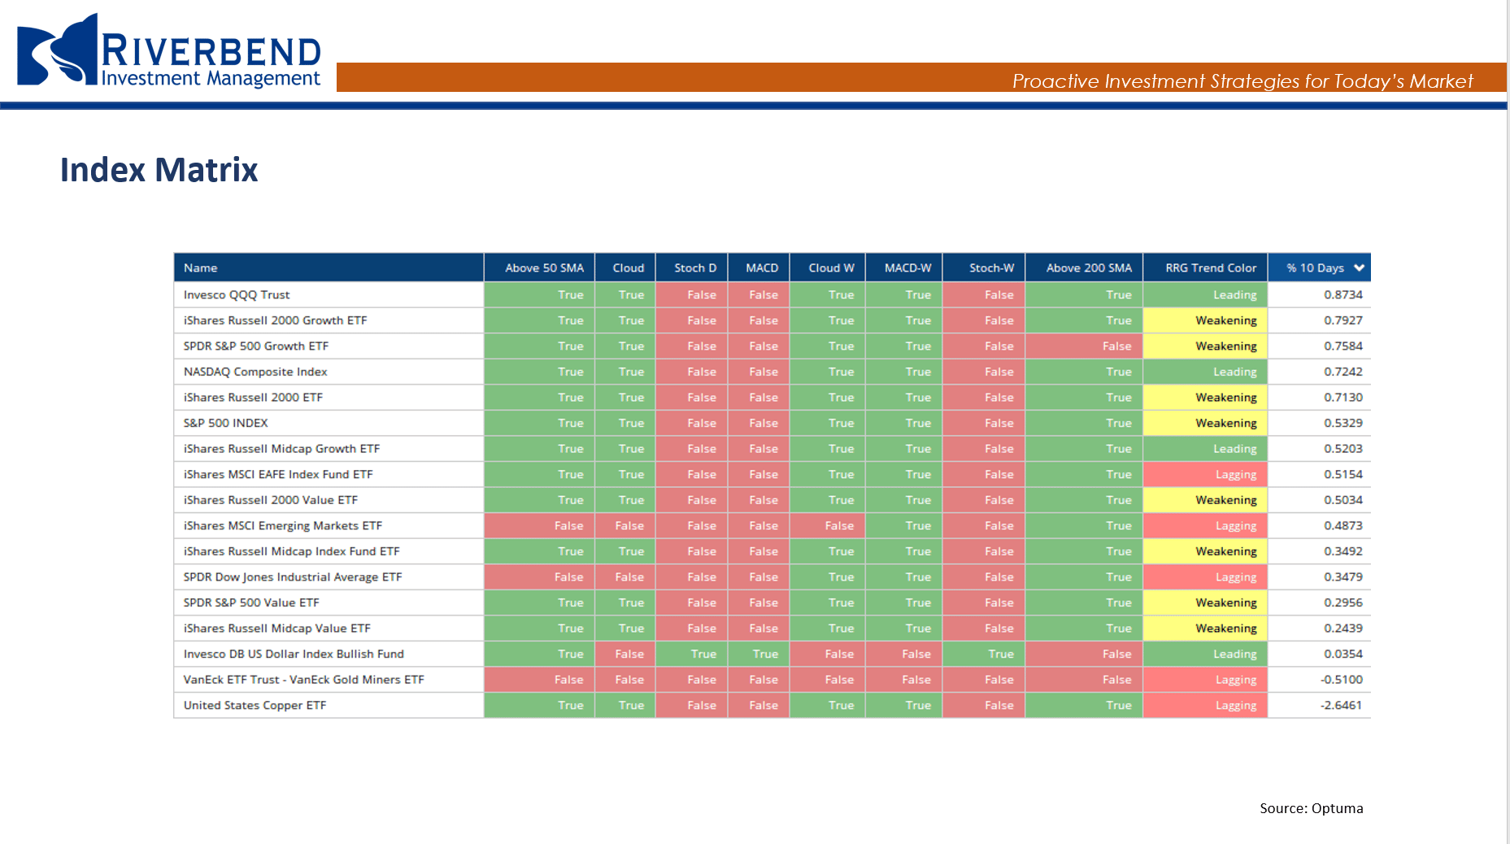The image size is (1510, 844).
Task: Click Weakening cell in S&P 500 INDEX row
Action: 1206,423
